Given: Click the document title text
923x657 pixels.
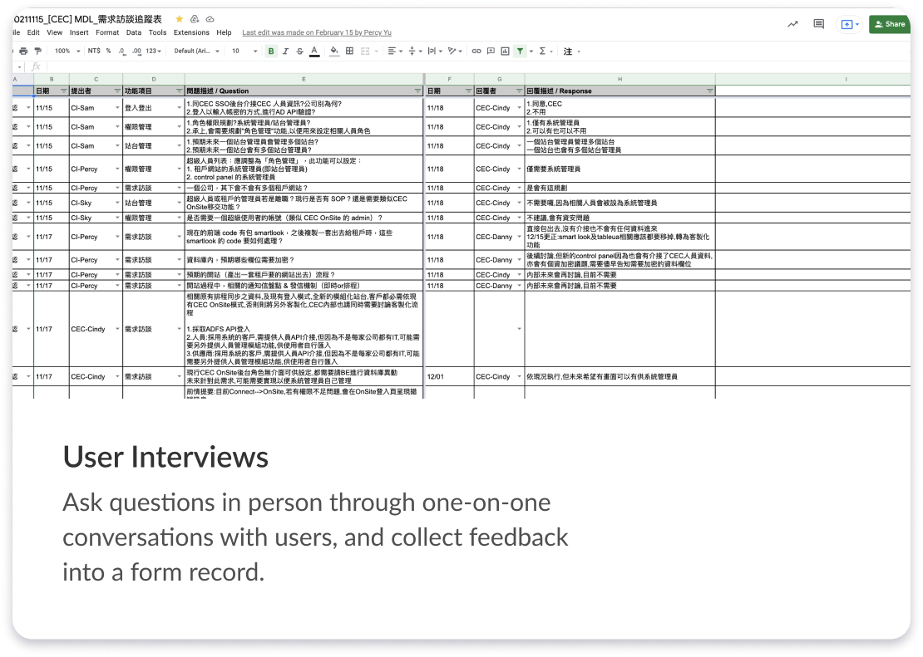Looking at the screenshot, I should coord(87,19).
